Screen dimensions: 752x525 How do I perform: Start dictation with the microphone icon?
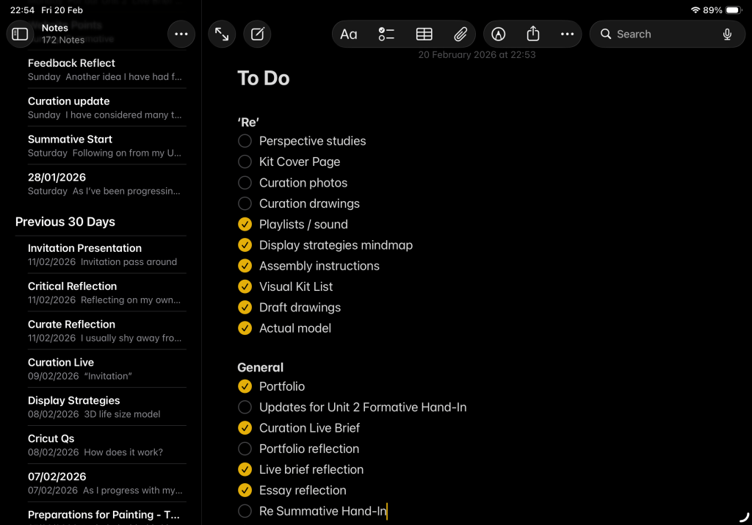[727, 34]
